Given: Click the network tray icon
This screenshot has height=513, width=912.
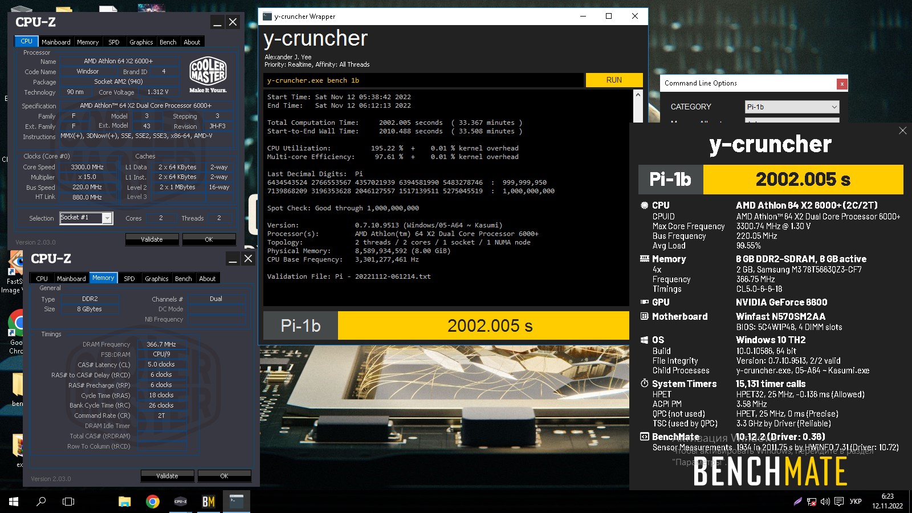Looking at the screenshot, I should click(812, 502).
